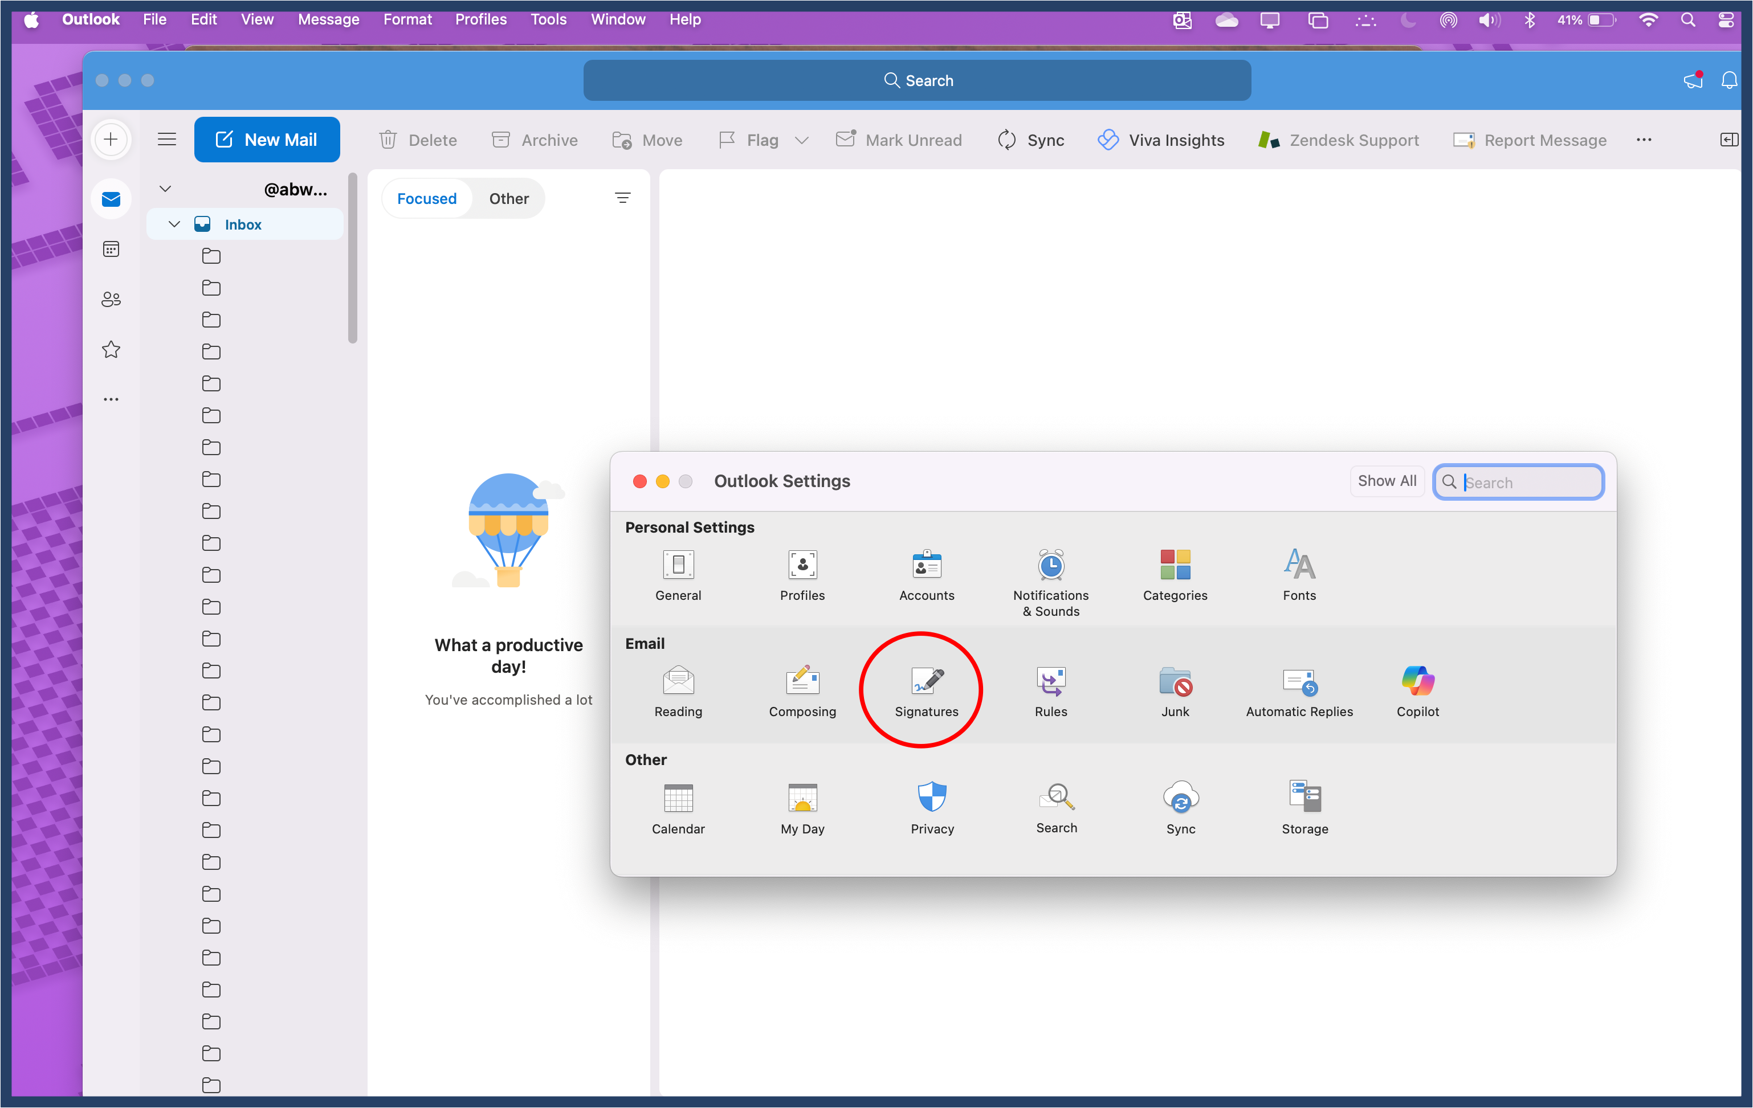Click the Mark Unread button
Viewport: 1753px width, 1108px height.
click(x=898, y=140)
